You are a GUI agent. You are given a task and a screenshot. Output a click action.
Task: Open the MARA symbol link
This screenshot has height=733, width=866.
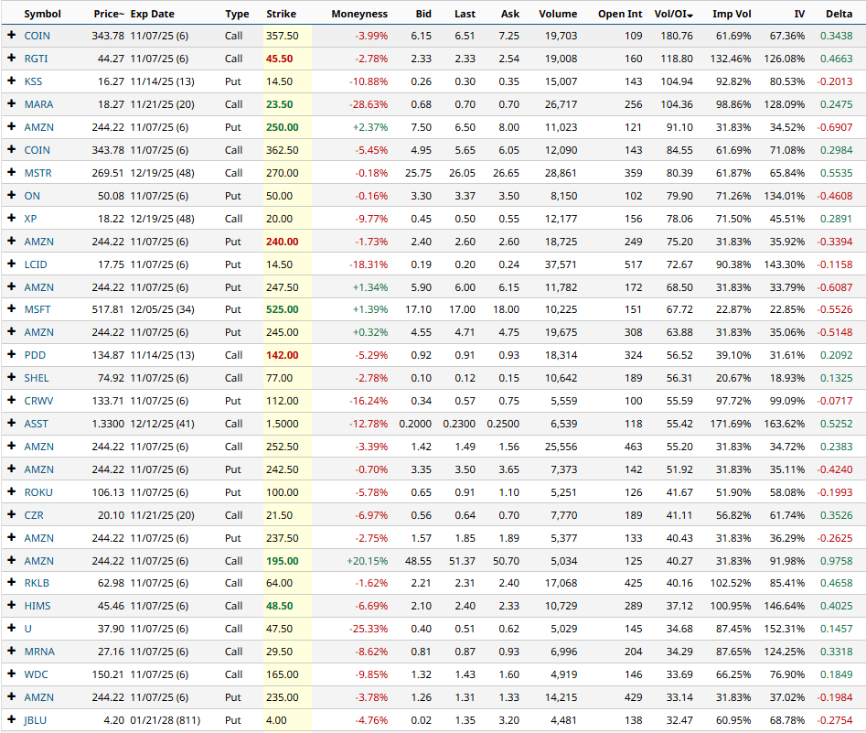tap(38, 104)
